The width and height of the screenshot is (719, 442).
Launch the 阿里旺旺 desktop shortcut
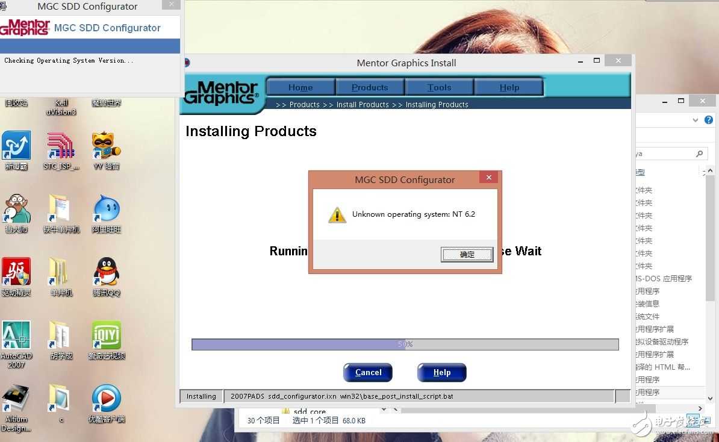(x=107, y=213)
